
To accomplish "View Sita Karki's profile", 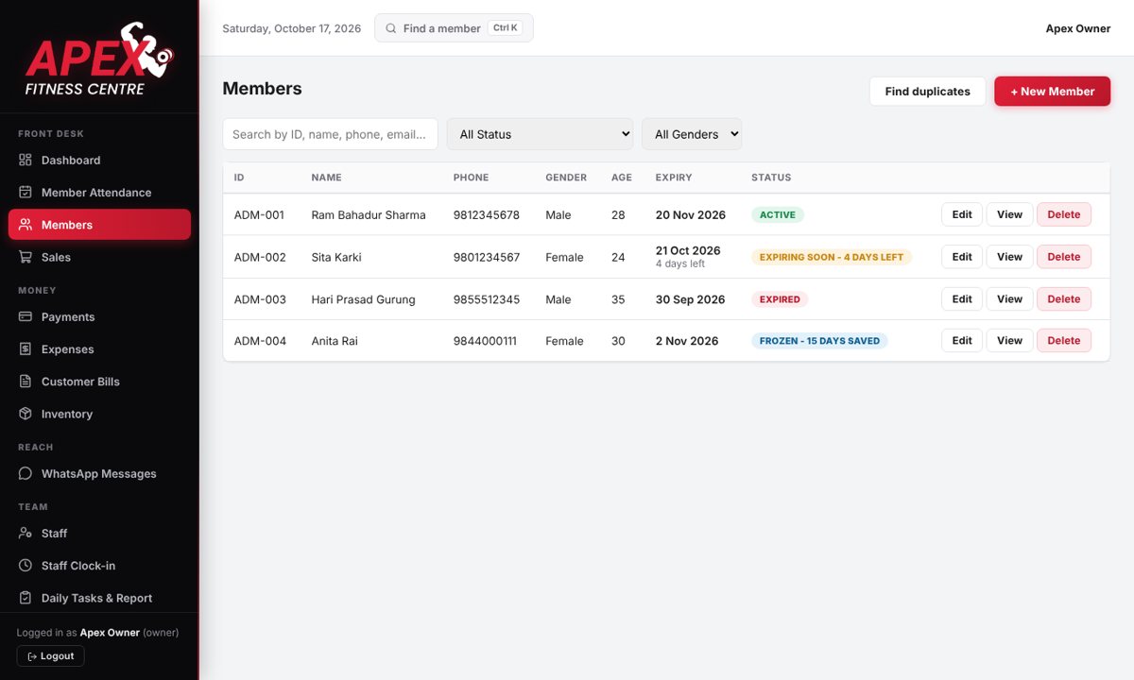I will pos(1009,257).
